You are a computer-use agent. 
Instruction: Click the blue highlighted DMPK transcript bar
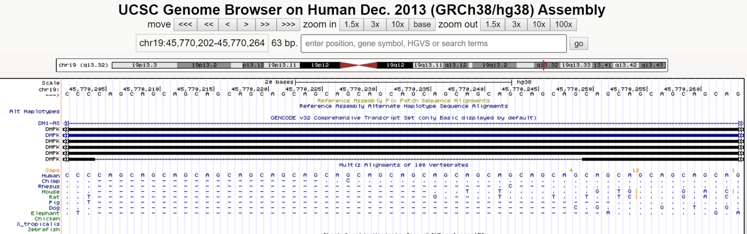click(x=403, y=135)
